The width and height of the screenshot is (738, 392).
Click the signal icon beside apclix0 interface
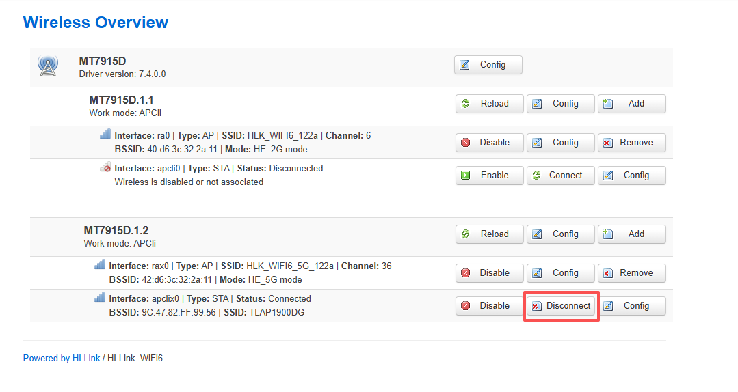click(100, 298)
